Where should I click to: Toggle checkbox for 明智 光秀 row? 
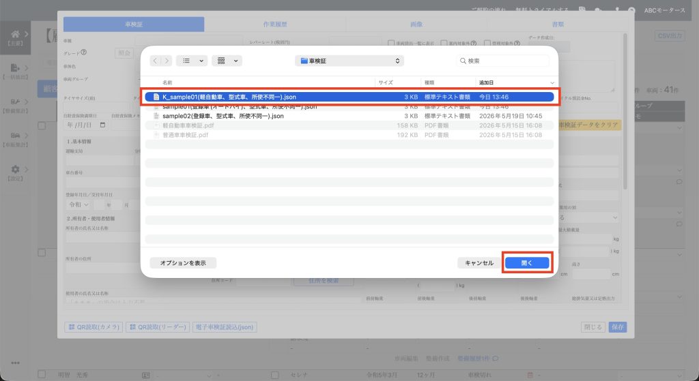42,375
